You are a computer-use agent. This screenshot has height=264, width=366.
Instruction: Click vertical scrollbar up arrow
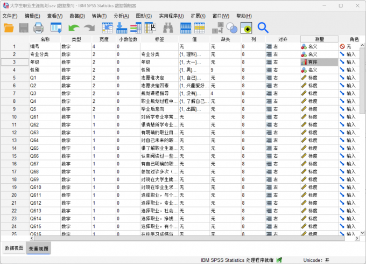[x=362, y=45]
